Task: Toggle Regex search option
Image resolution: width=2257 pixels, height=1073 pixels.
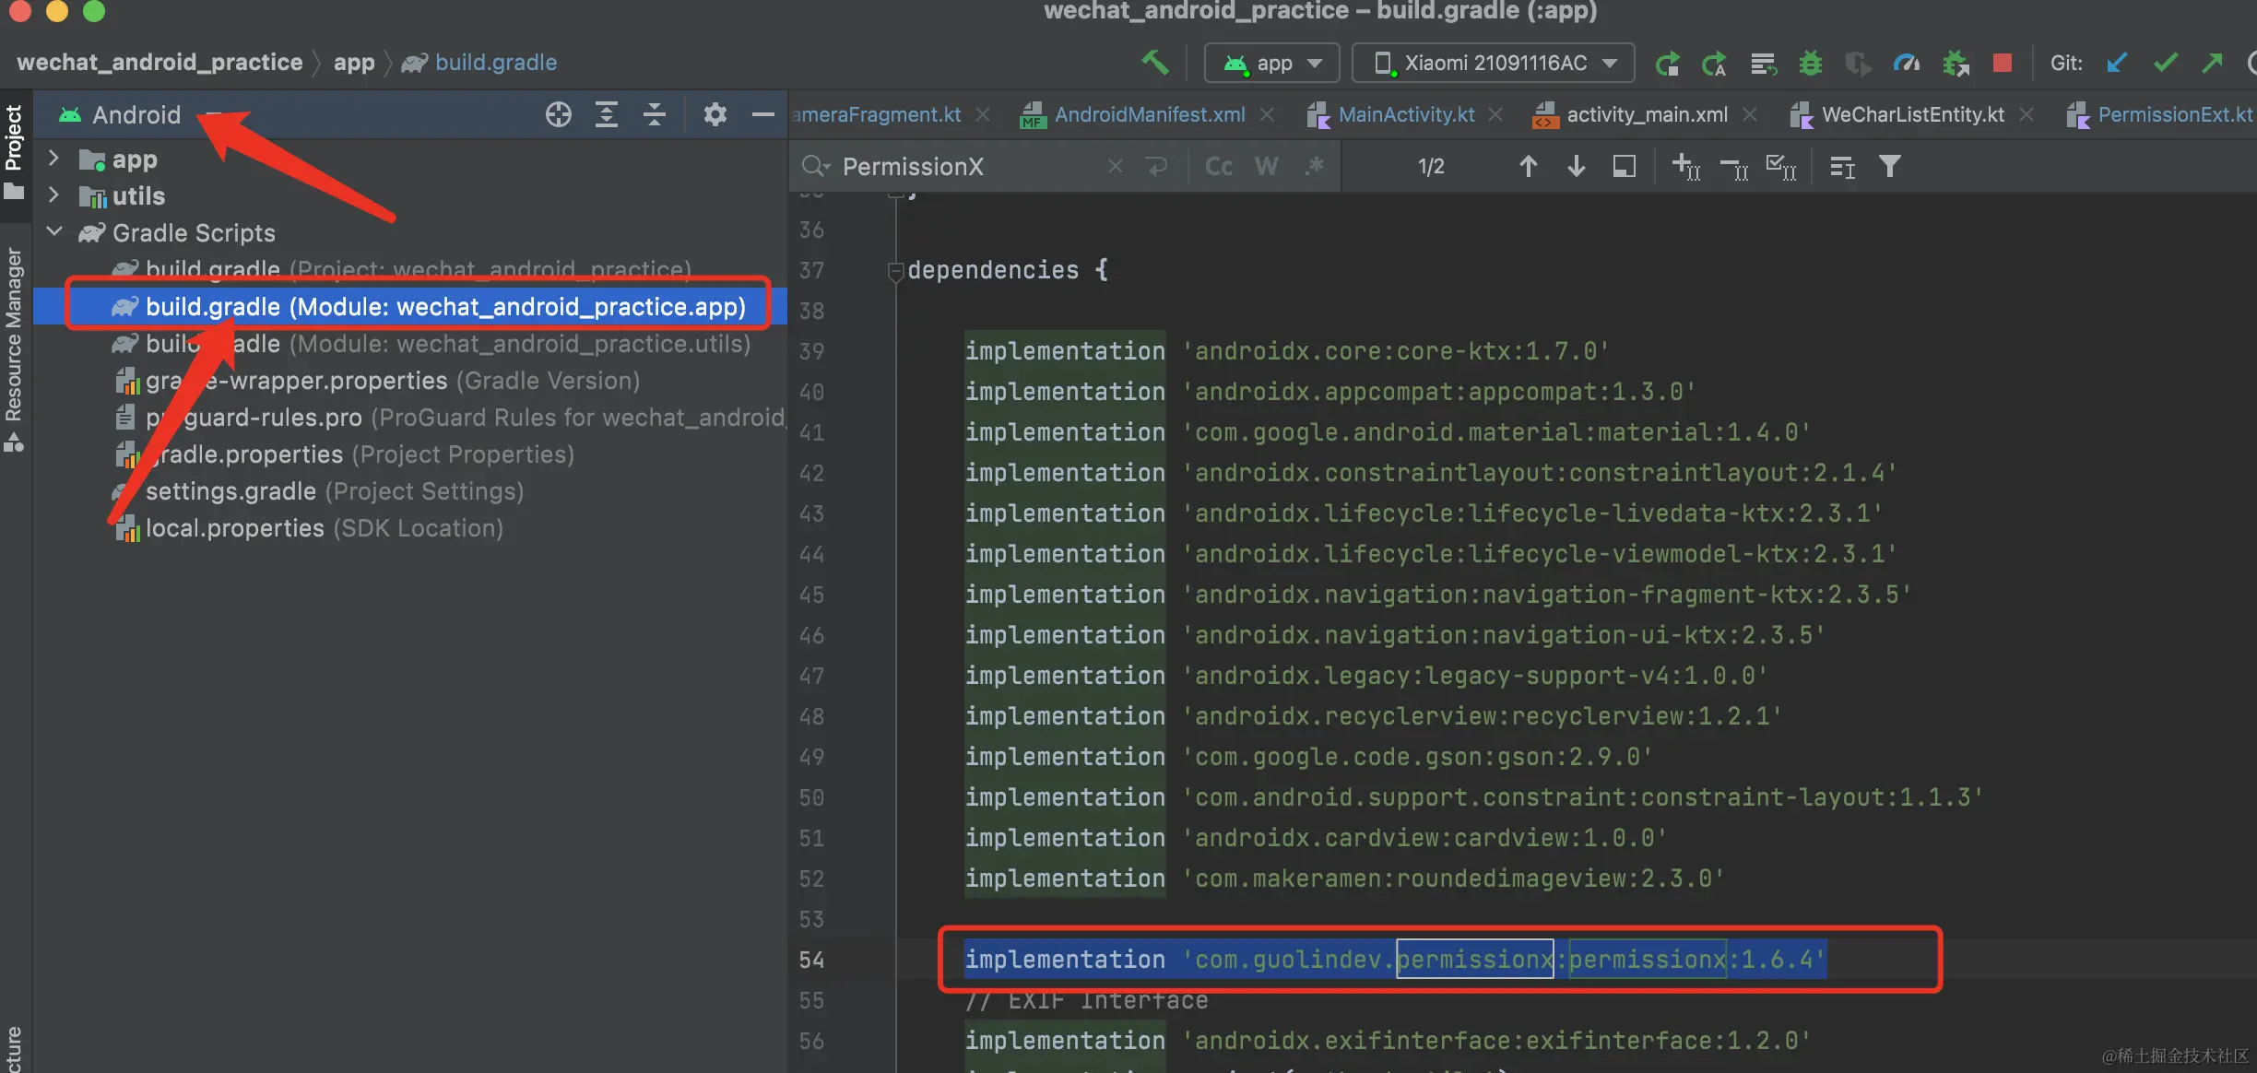Action: (x=1315, y=166)
